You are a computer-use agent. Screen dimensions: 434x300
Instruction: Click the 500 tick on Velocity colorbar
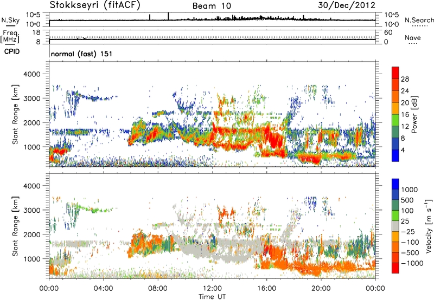pos(407,200)
